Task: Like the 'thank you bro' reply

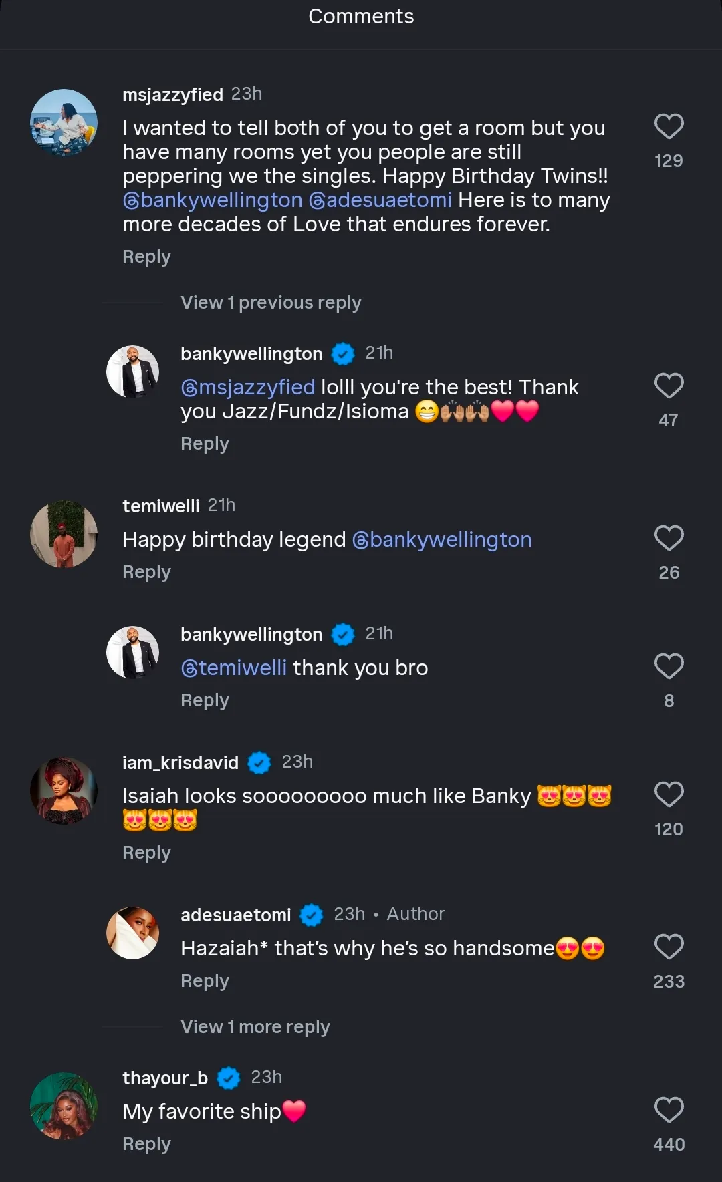Action: coord(669,666)
